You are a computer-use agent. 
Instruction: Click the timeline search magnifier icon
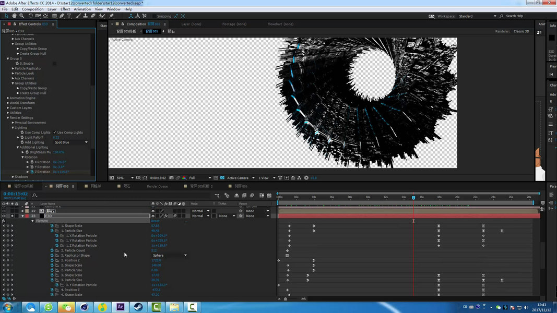pyautogui.click(x=34, y=195)
